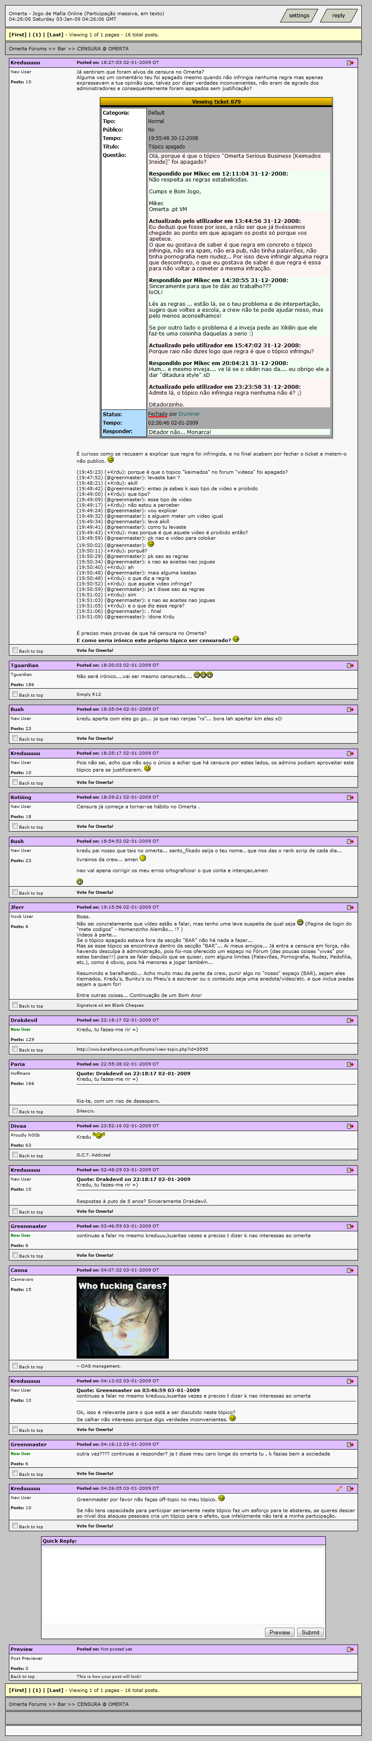Click the quote icon on Canna's post

click(x=350, y=1271)
